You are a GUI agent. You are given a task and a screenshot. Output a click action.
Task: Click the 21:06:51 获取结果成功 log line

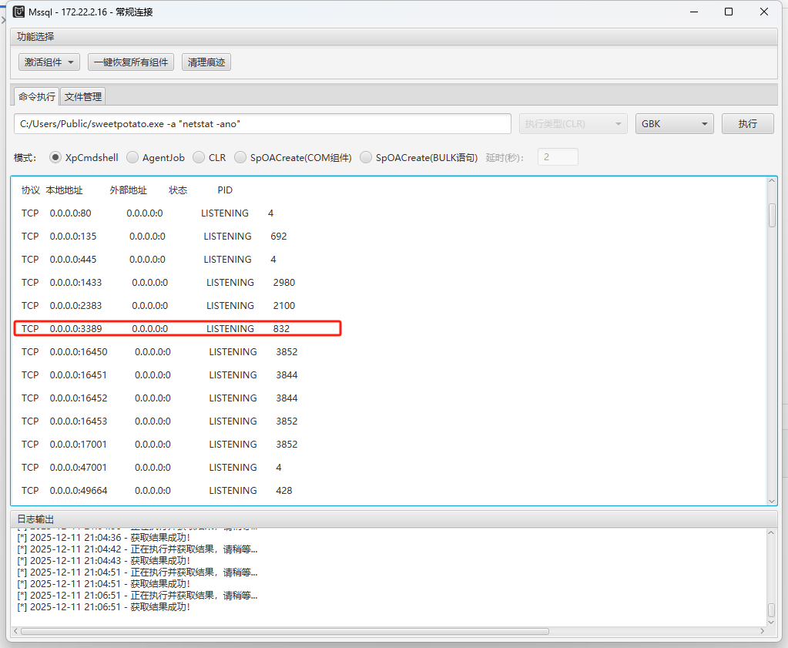[103, 606]
